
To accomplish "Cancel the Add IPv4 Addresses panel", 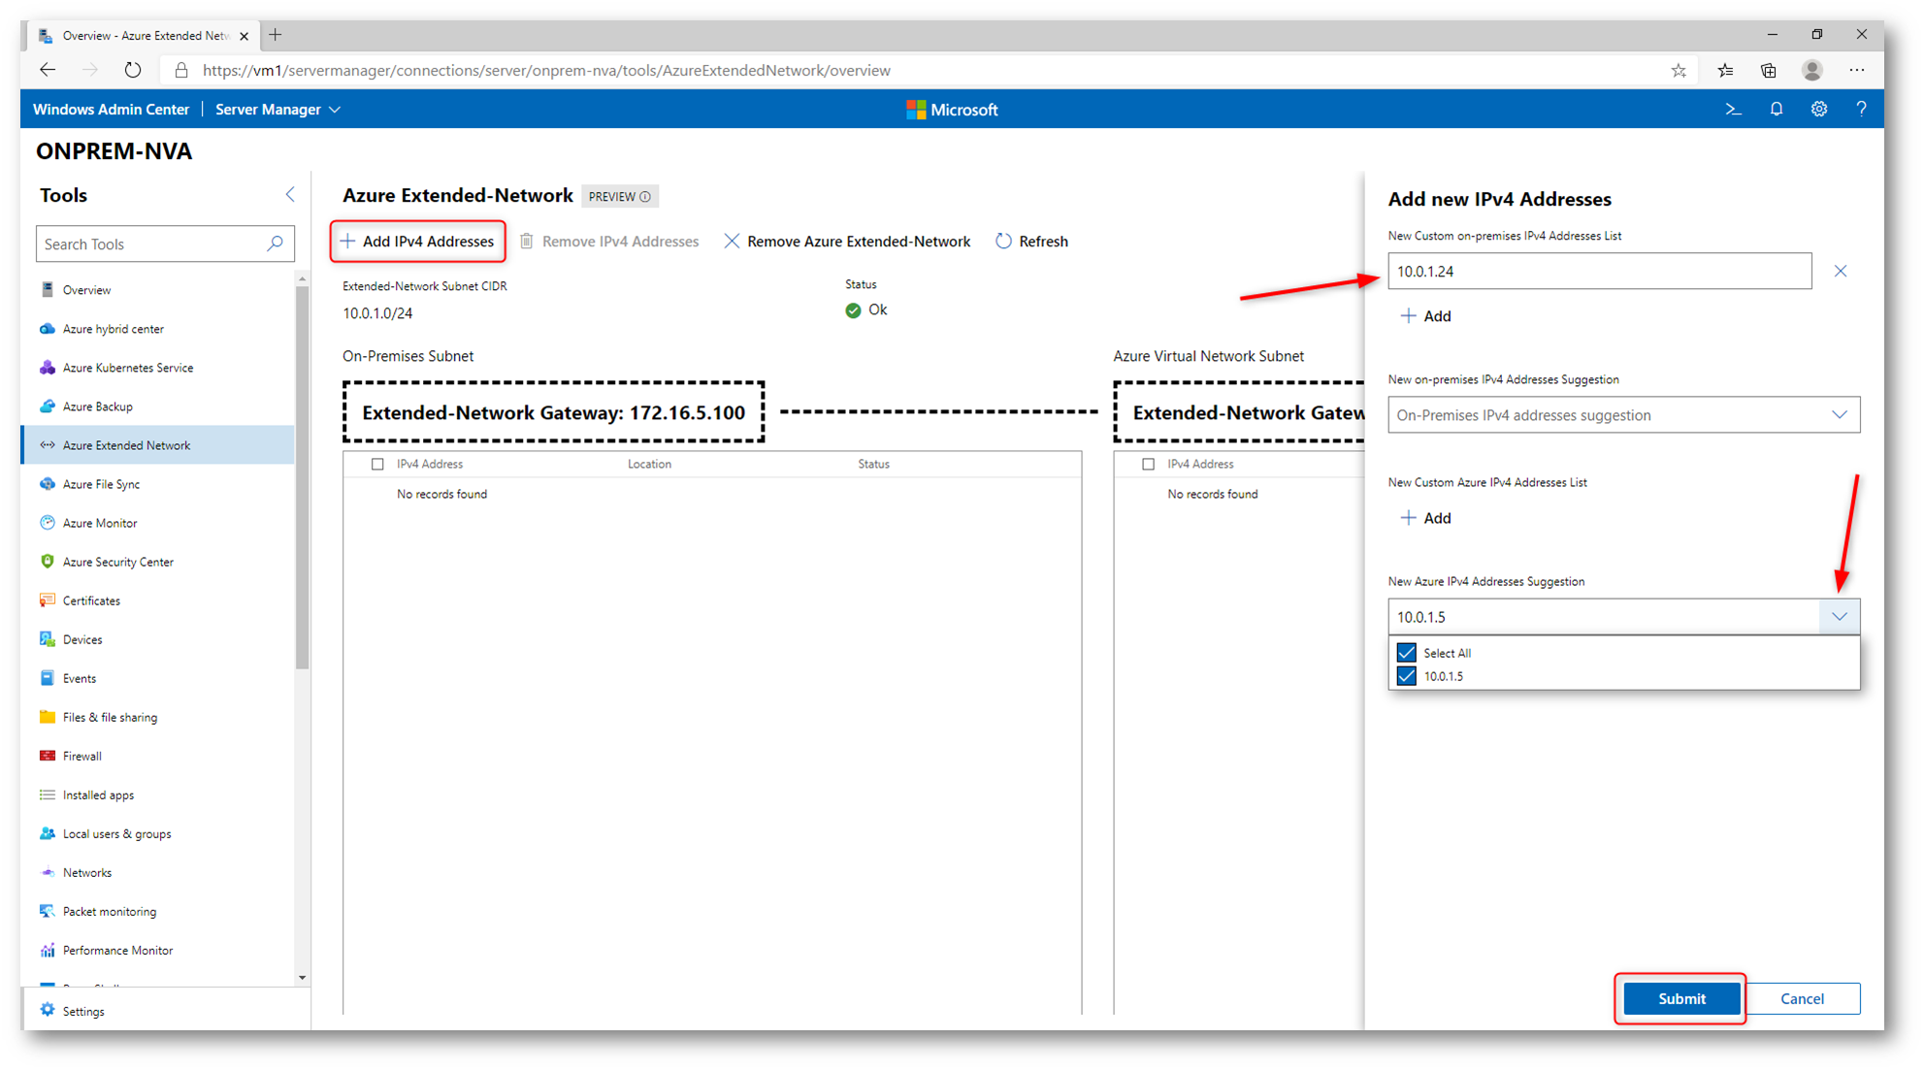I will (x=1801, y=997).
